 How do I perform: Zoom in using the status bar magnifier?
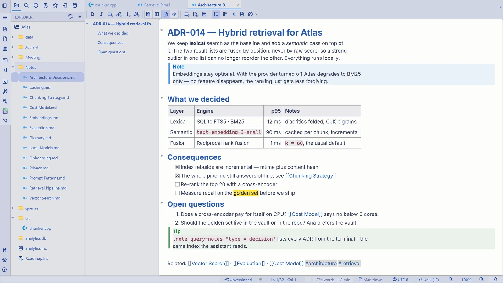(x=481, y=280)
